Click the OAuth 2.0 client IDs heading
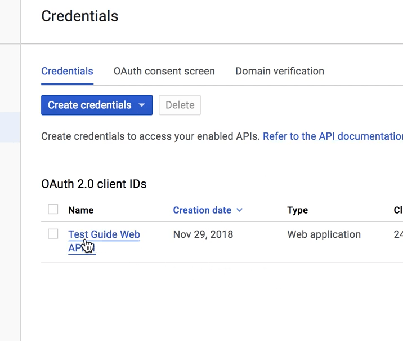 click(94, 184)
